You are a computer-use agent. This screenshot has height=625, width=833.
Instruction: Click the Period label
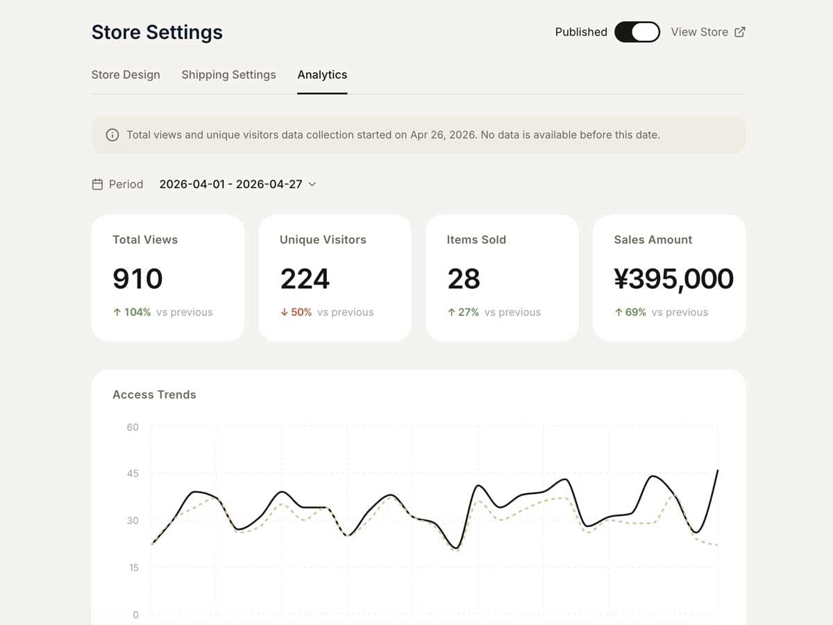coord(126,184)
